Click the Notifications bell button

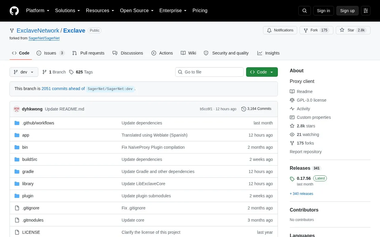(280, 30)
